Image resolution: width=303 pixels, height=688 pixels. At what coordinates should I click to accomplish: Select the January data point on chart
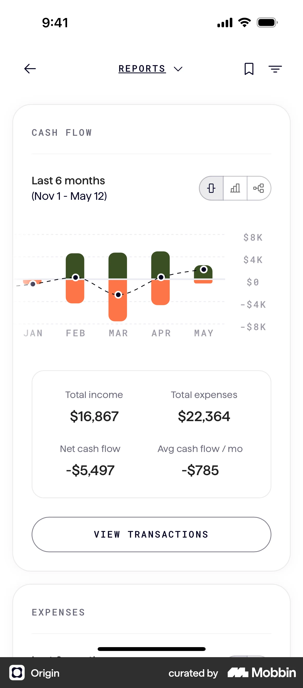(33, 284)
